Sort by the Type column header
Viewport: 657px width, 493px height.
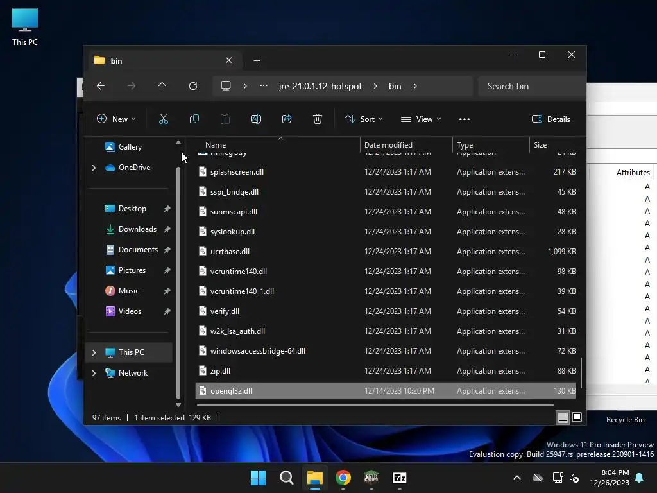point(465,144)
